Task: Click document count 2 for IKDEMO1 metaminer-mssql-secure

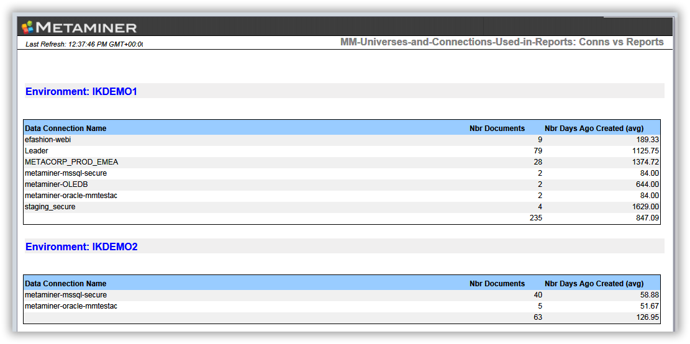Action: 540,173
